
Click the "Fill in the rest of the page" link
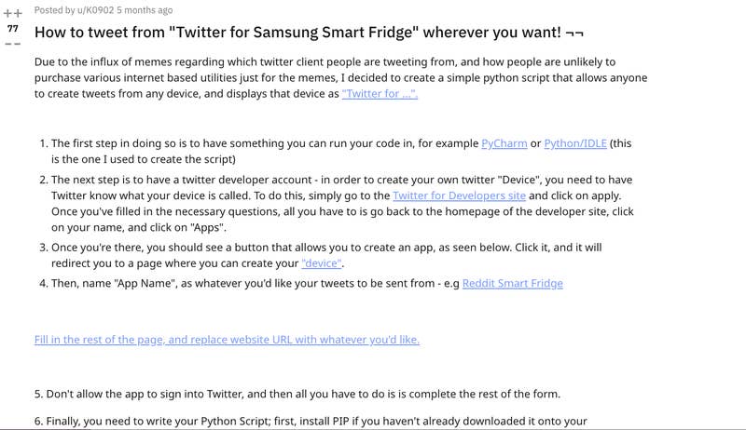[227, 340]
